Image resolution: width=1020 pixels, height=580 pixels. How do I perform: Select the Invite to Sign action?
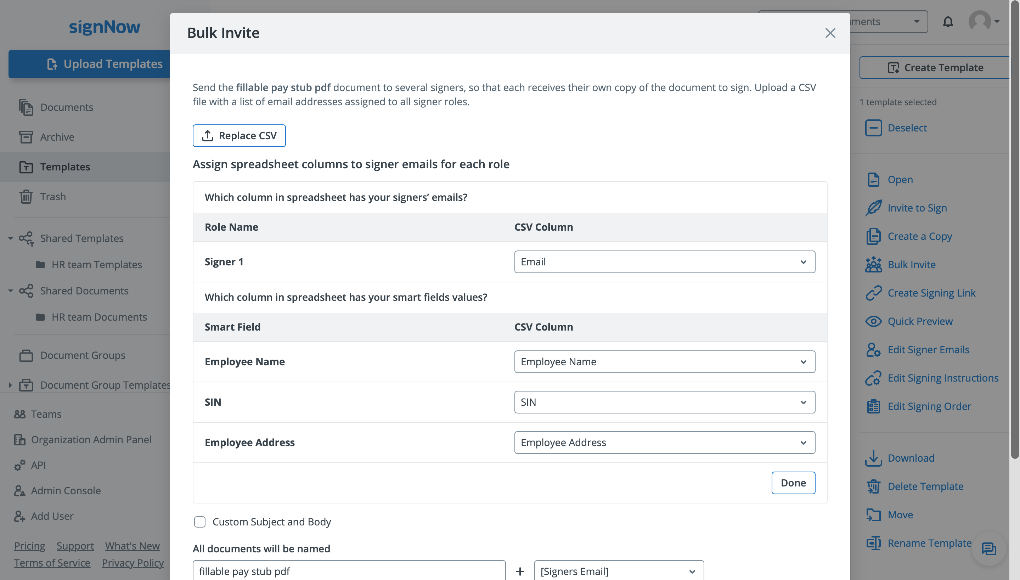(917, 208)
